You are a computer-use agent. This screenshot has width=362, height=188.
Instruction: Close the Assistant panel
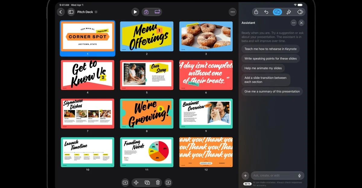[x=301, y=23]
